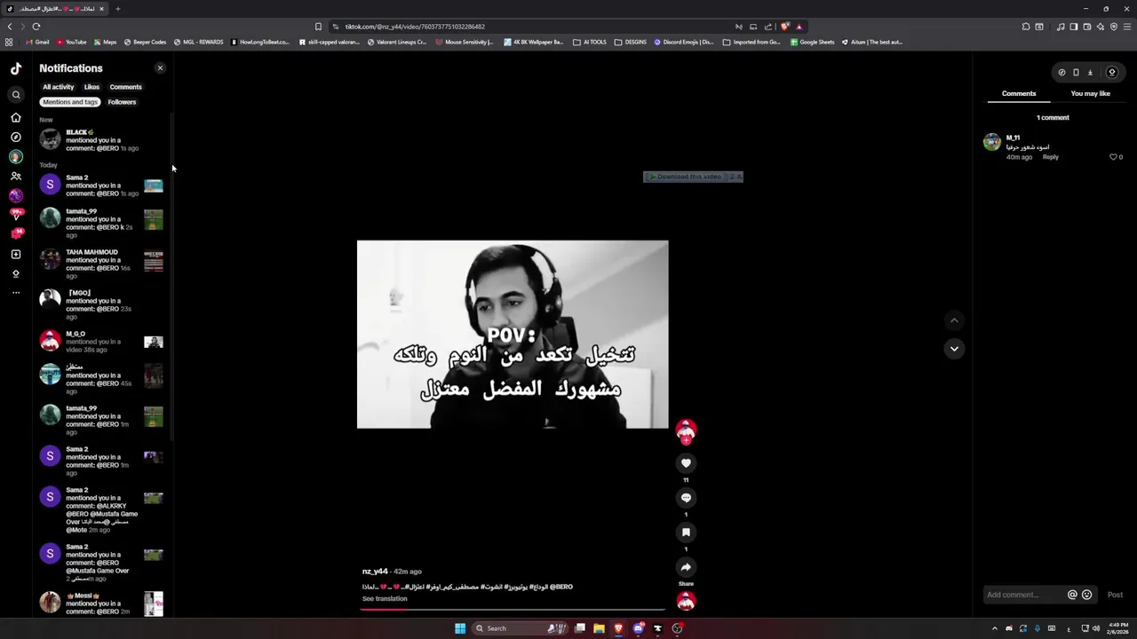Open the emoji picker in comment box
Screen dimensions: 1137x639
click(1086, 595)
